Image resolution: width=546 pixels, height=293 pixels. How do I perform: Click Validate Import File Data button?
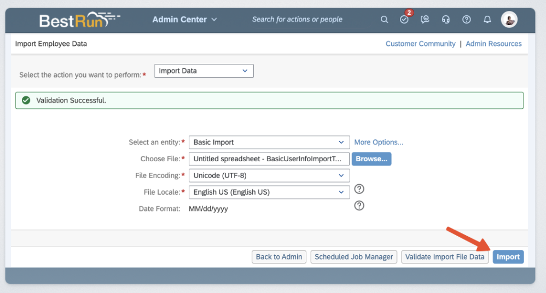point(445,257)
